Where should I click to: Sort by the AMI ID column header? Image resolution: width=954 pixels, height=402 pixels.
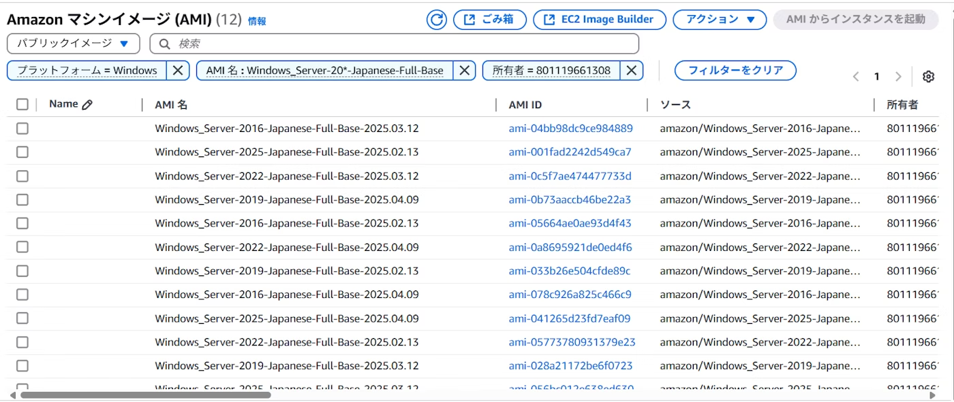[525, 105]
